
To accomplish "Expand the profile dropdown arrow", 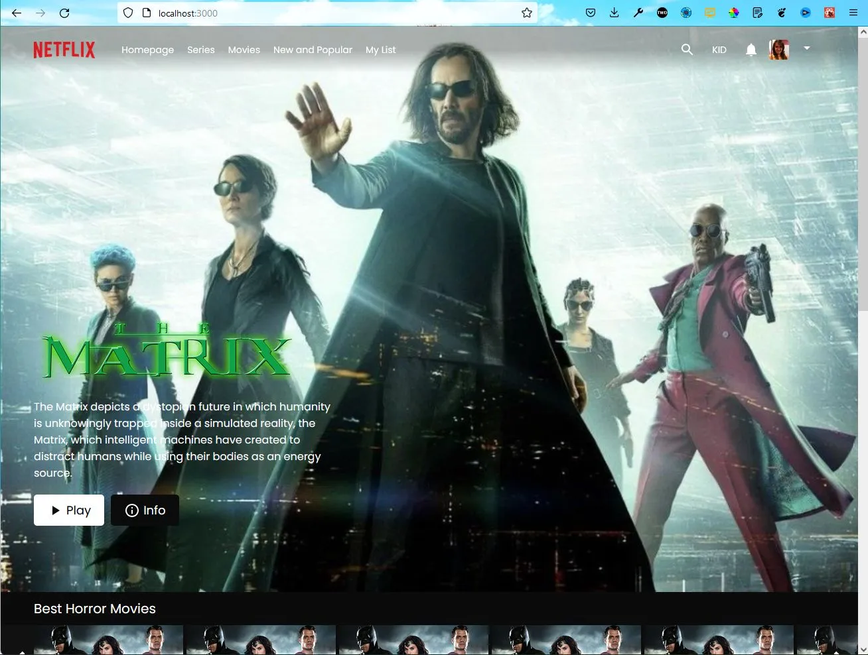I will tap(807, 48).
